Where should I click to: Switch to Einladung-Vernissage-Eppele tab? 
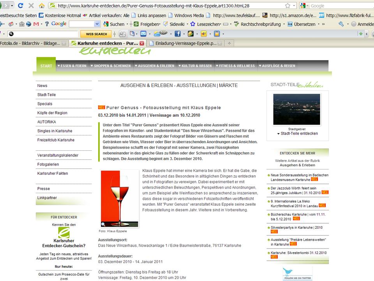[x=183, y=43]
